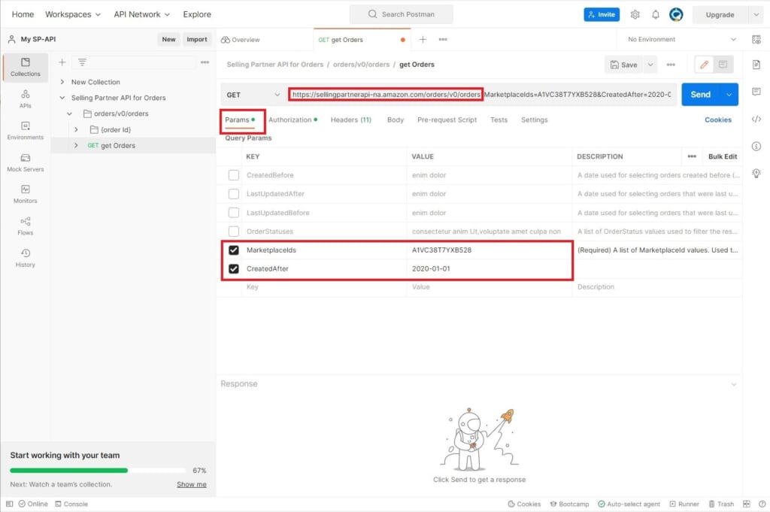770x512 pixels.
Task: Switch to the Body tab
Action: [396, 120]
